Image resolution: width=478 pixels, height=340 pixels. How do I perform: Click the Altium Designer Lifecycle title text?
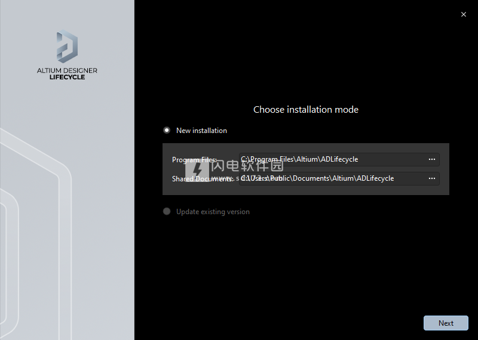coord(67,73)
